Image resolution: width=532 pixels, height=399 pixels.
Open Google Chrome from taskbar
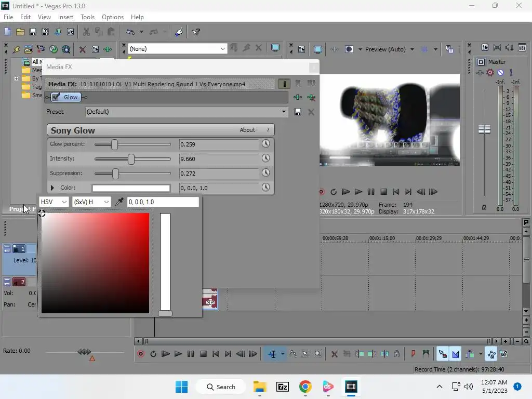click(x=305, y=387)
